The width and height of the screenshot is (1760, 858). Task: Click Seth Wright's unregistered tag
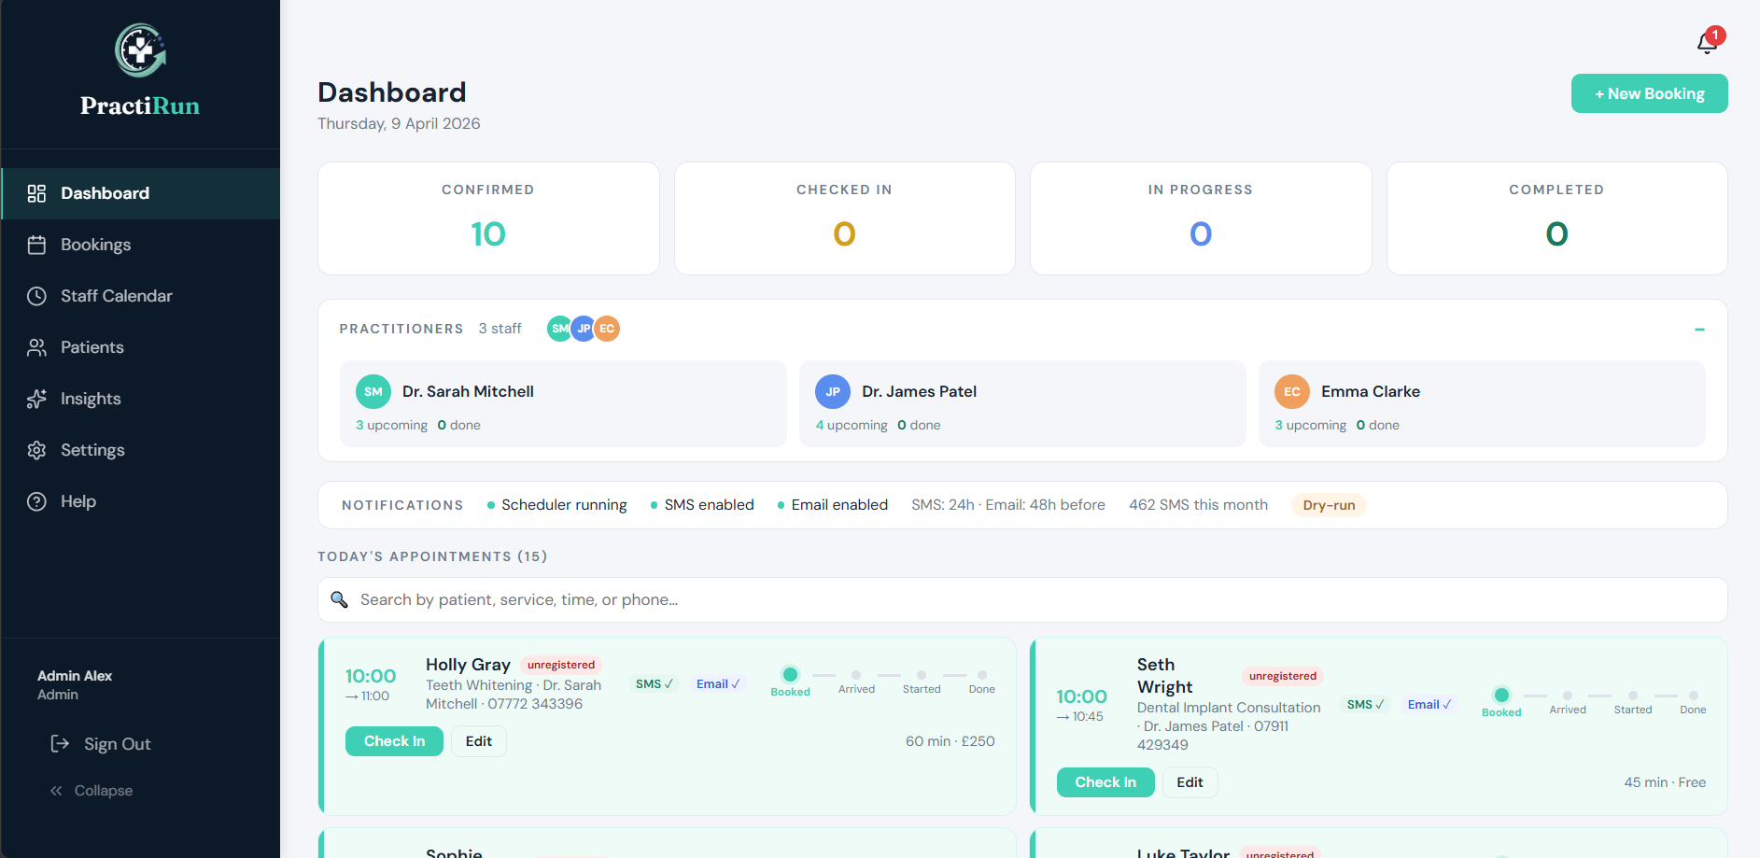pos(1283,676)
